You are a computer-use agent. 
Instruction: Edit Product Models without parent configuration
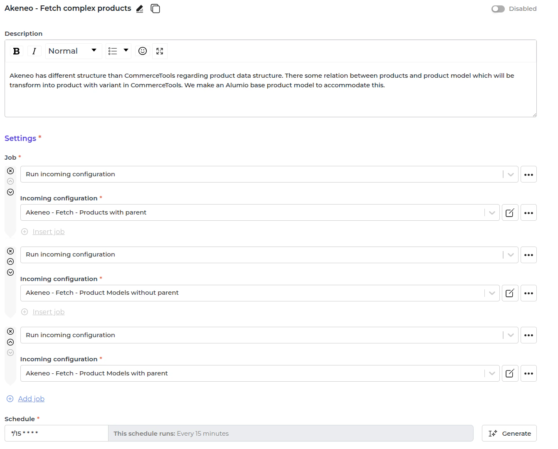click(x=510, y=293)
